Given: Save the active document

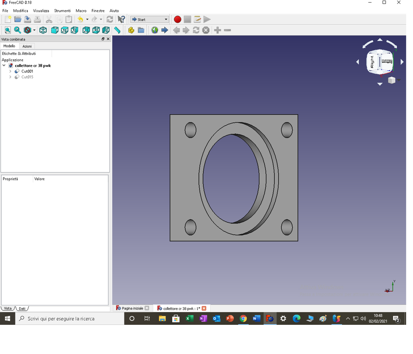Looking at the screenshot, I should [27, 19].
